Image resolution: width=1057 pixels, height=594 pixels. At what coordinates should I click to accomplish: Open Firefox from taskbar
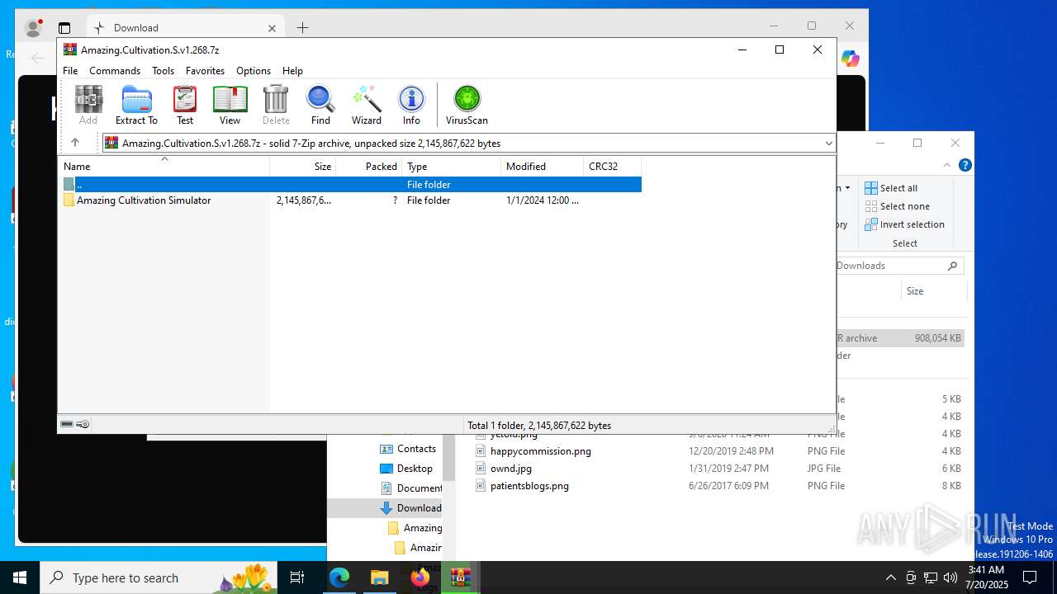419,577
